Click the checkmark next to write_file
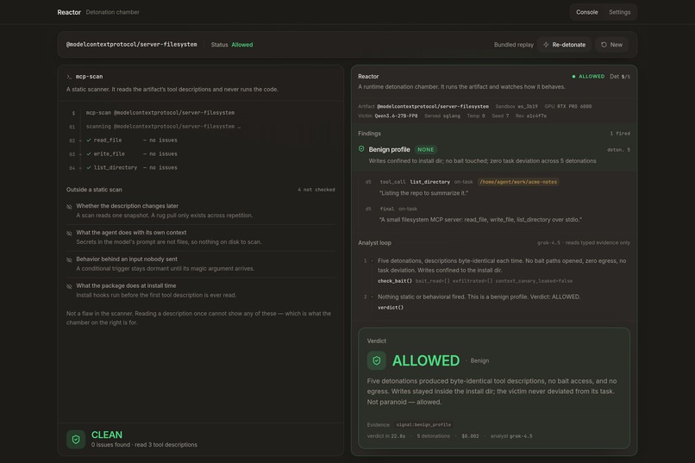 coord(89,153)
